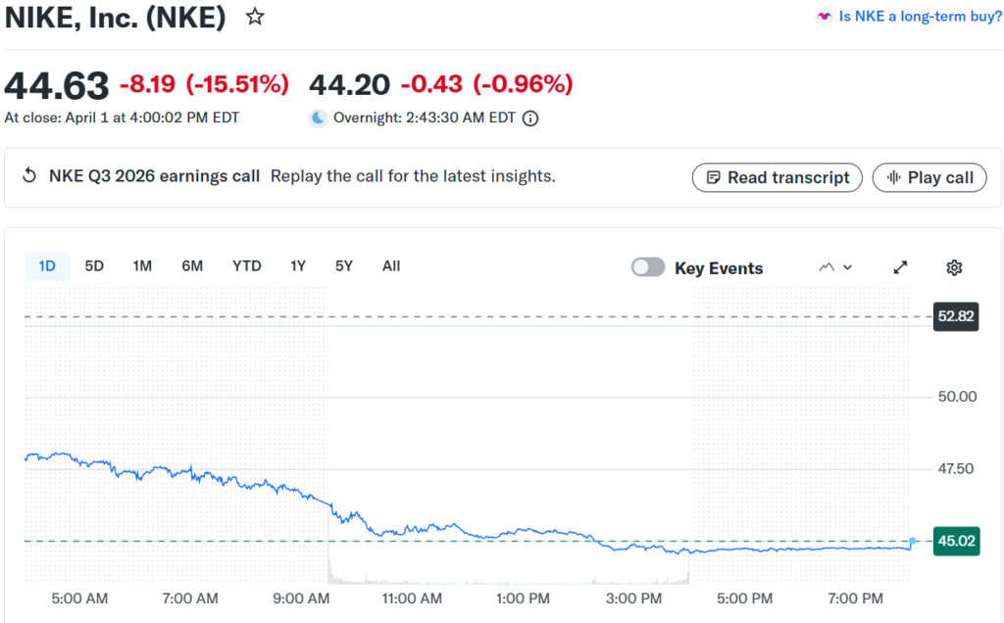Show the All time range
The image size is (1004, 623).
click(391, 266)
